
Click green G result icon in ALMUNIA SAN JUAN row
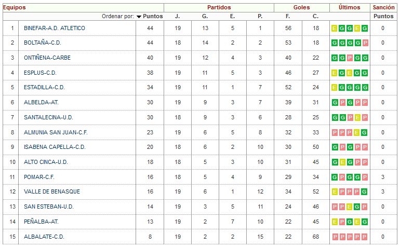(365, 132)
